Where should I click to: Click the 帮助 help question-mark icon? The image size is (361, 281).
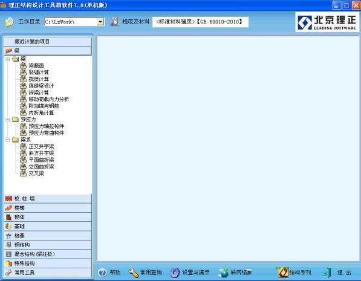[102, 273]
